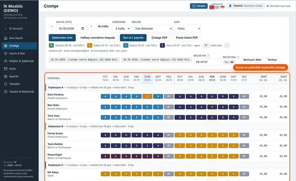The image size is (296, 181).
Task: Pick the navy G Gece legend swatch
Action: point(162,45)
